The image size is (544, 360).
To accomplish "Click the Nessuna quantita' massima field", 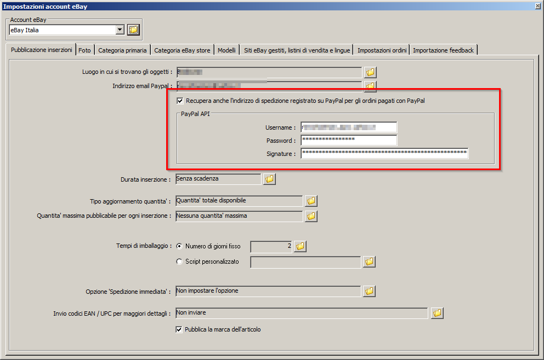I will tap(239, 216).
